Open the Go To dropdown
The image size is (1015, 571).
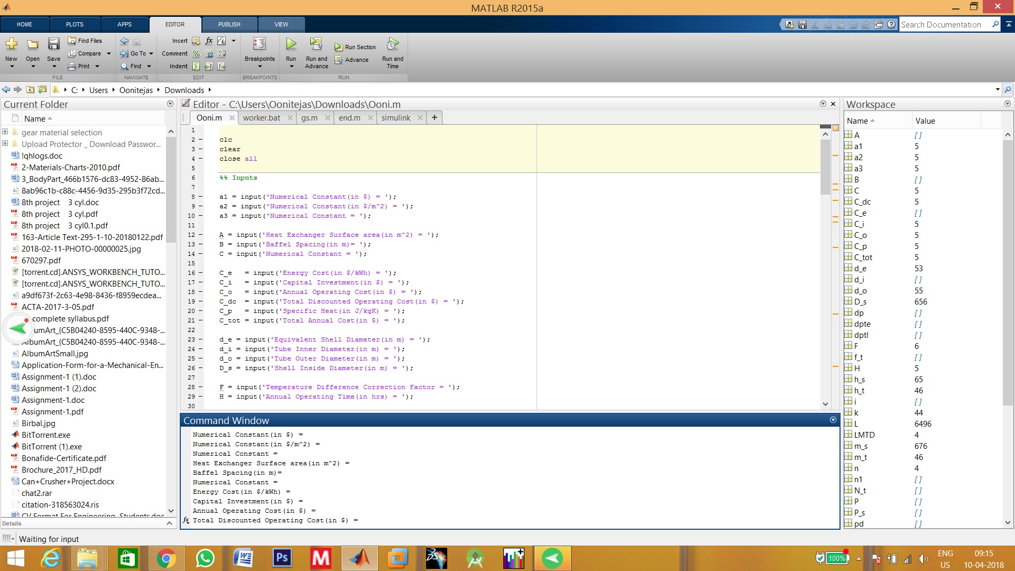pos(151,53)
